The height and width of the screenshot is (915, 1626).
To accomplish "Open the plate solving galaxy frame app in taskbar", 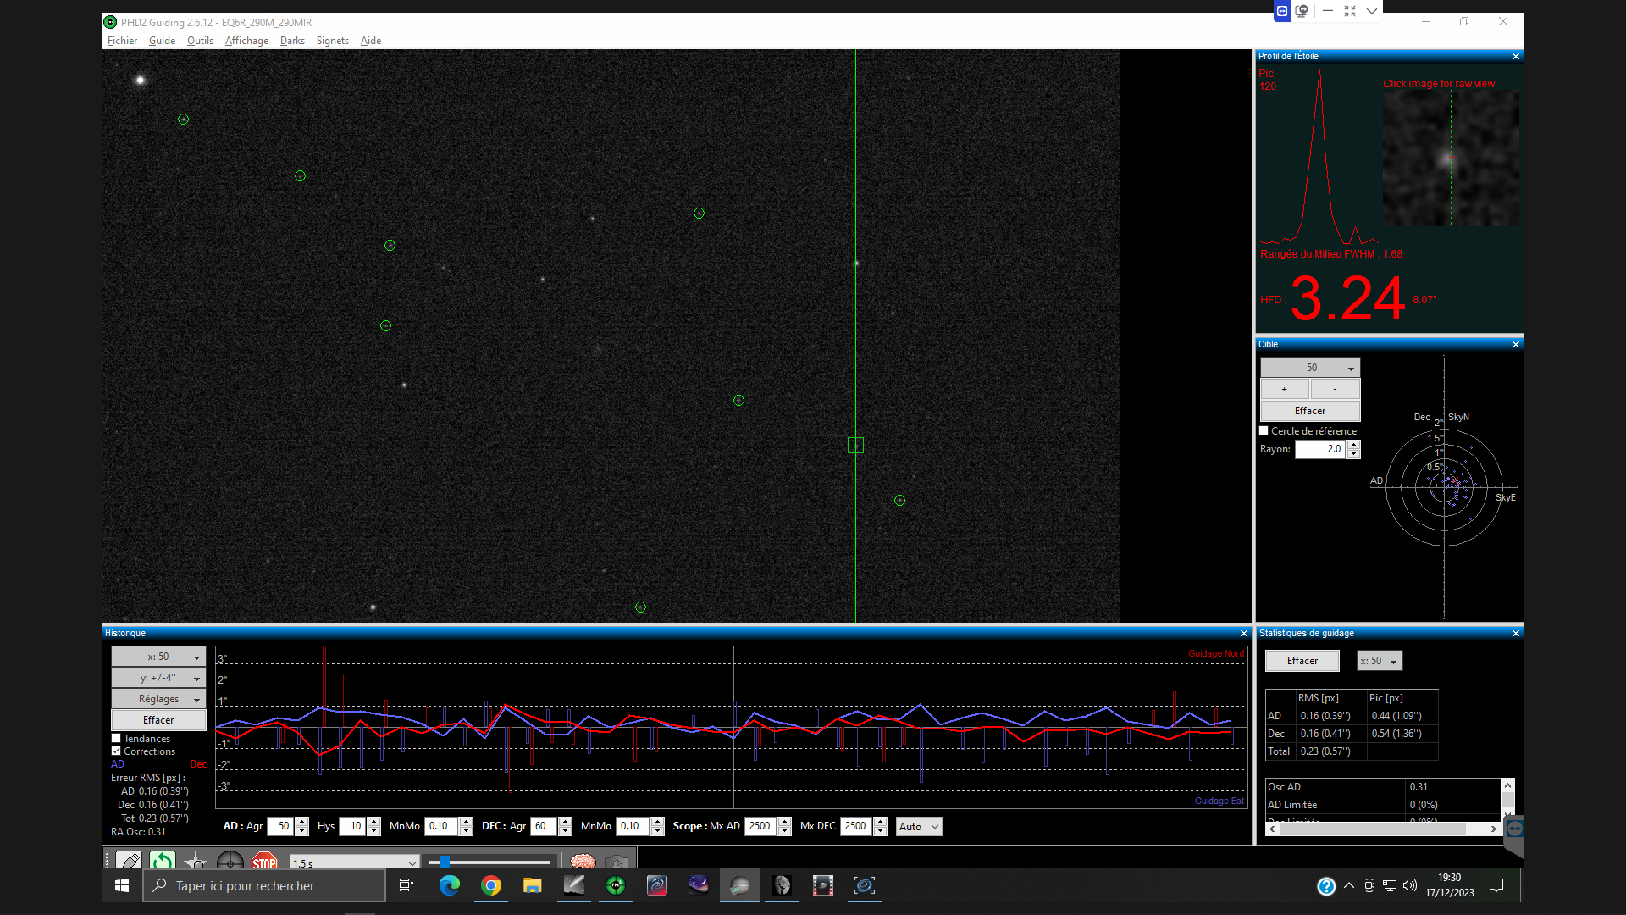I will click(x=865, y=885).
